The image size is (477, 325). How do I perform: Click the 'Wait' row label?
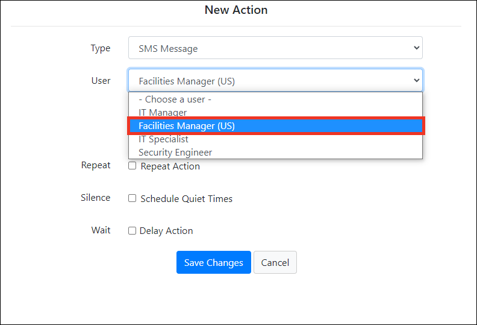101,230
